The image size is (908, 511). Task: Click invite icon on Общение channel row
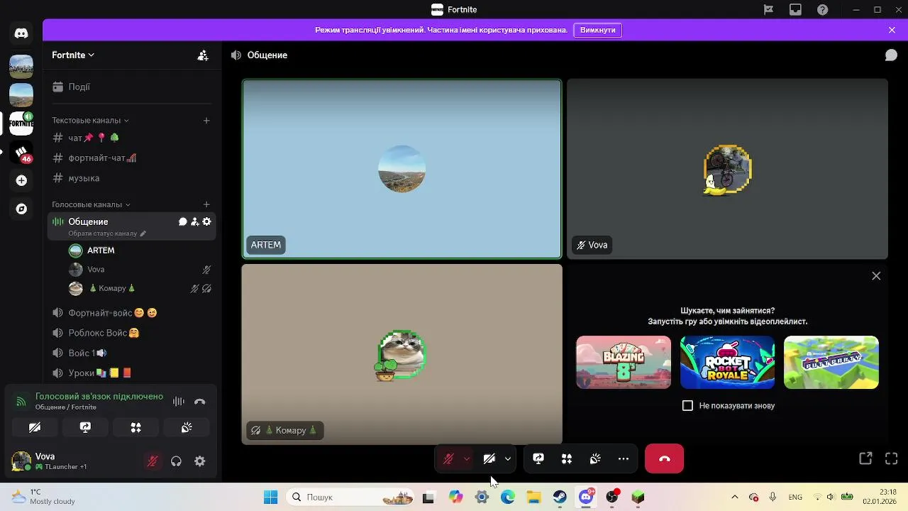click(x=194, y=221)
